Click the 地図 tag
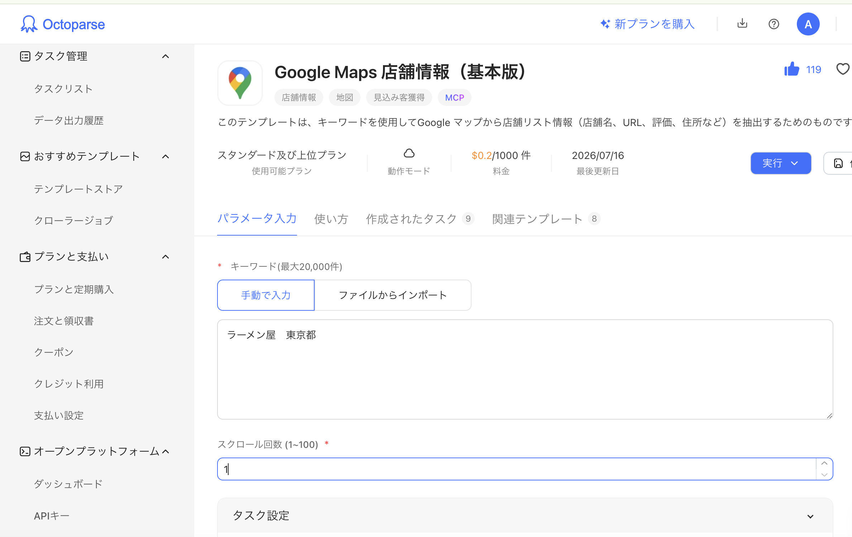 point(345,97)
